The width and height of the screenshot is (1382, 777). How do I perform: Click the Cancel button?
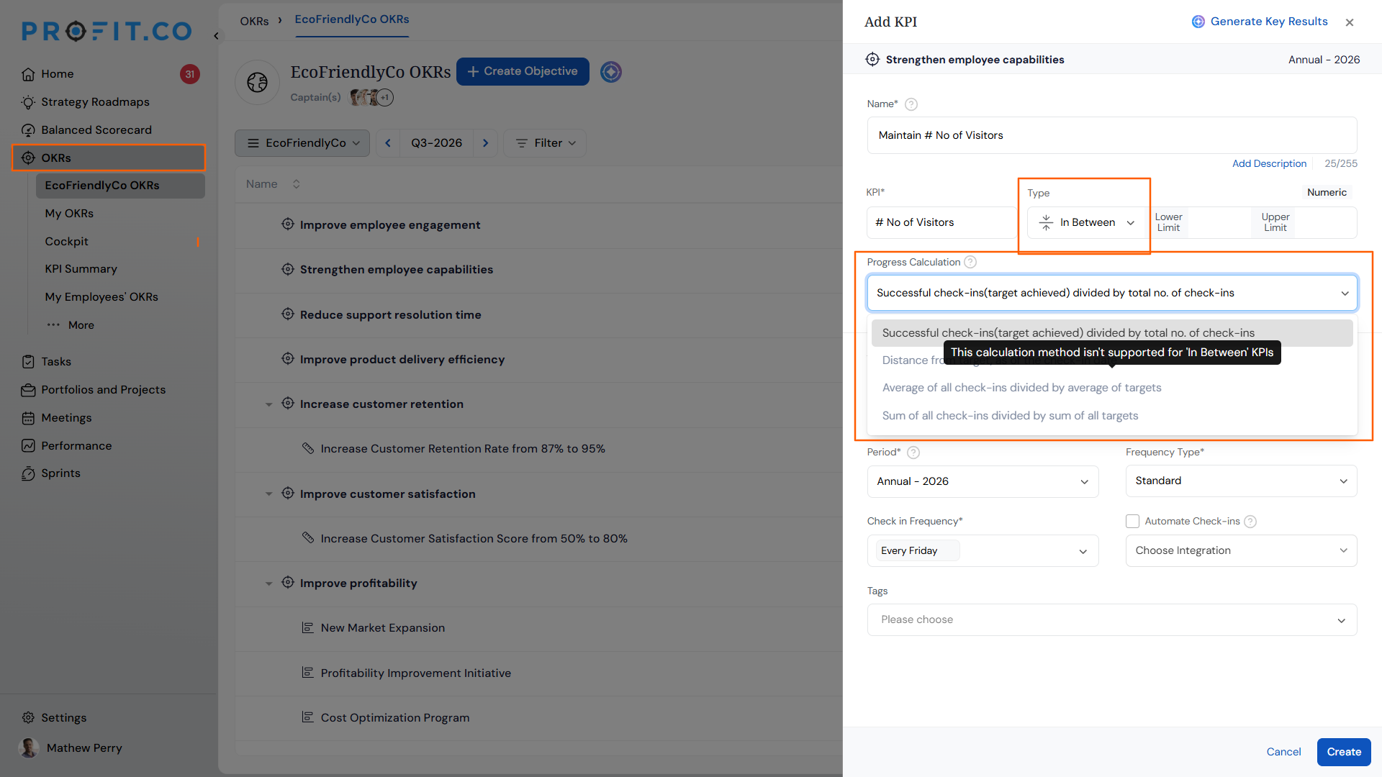coord(1283,752)
